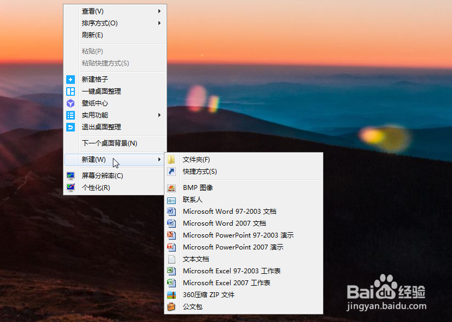Expand the 新建(W) submenu arrow
Screen dimensions: 452x322
[x=159, y=159]
